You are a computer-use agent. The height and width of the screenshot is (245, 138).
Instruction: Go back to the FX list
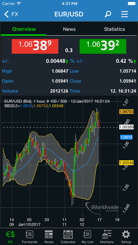11,14
